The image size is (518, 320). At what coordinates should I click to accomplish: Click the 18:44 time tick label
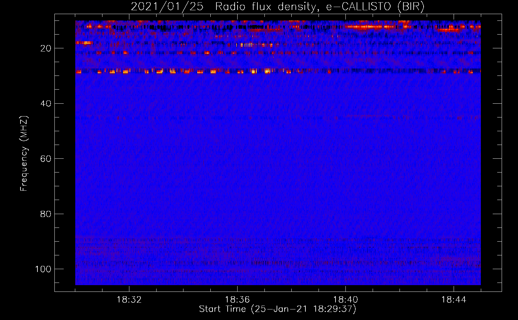(454, 300)
